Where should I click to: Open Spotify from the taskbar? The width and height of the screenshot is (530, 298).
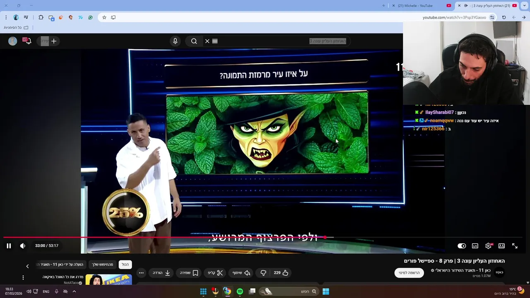(x=240, y=291)
